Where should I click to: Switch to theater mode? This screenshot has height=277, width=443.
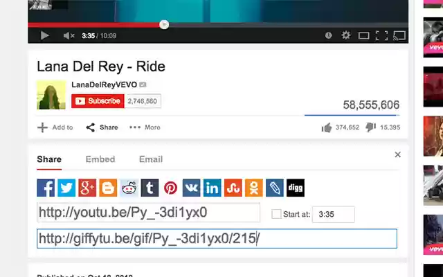[363, 35]
